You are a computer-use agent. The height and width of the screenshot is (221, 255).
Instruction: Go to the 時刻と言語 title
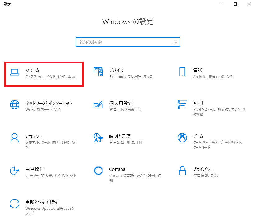(120, 136)
